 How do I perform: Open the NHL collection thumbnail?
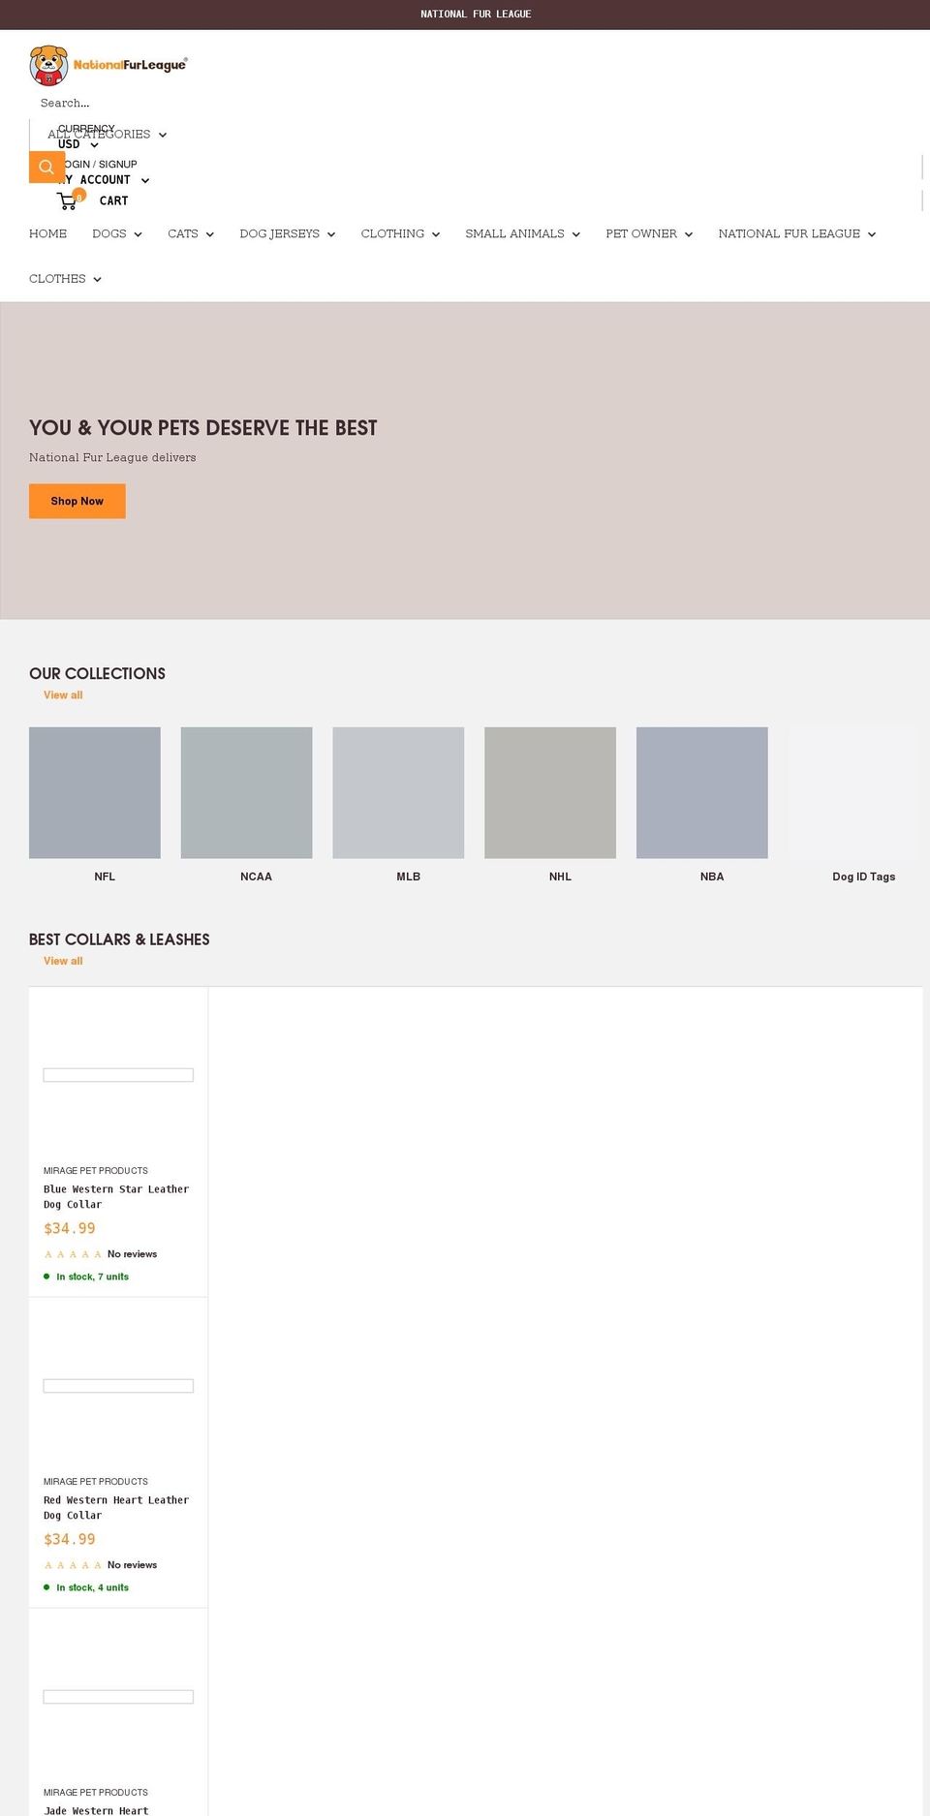click(x=550, y=792)
